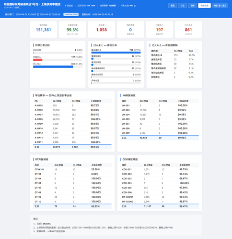Select the blue 0 summary card

tap(130, 30)
